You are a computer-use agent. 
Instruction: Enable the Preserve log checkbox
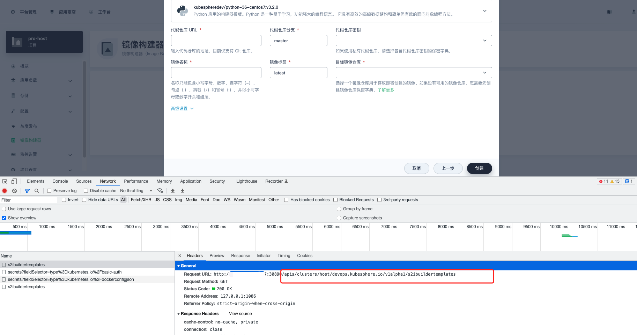(49, 191)
